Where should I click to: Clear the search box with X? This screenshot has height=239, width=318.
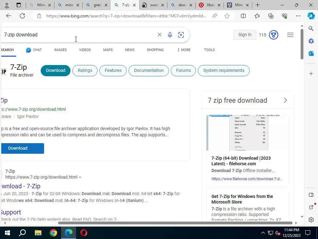160,35
